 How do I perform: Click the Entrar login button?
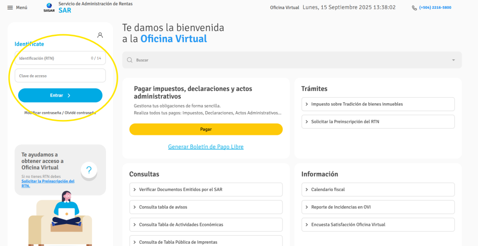click(x=60, y=95)
